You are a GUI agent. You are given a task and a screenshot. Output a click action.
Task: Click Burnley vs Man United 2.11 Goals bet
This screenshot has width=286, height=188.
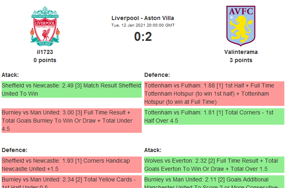tap(214, 182)
